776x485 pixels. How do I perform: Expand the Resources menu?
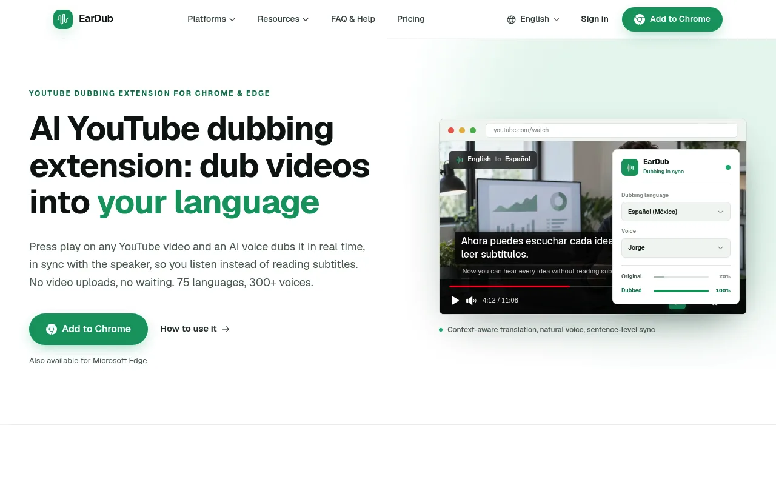(283, 19)
